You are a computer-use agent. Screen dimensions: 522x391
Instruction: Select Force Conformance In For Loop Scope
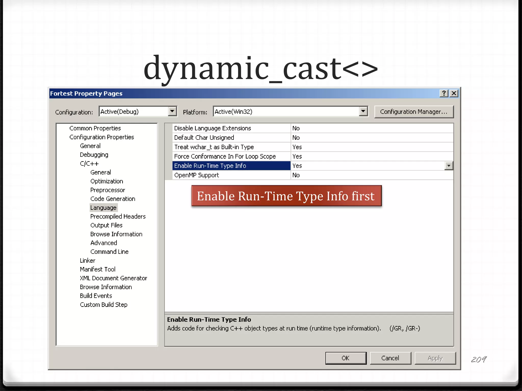click(x=231, y=156)
